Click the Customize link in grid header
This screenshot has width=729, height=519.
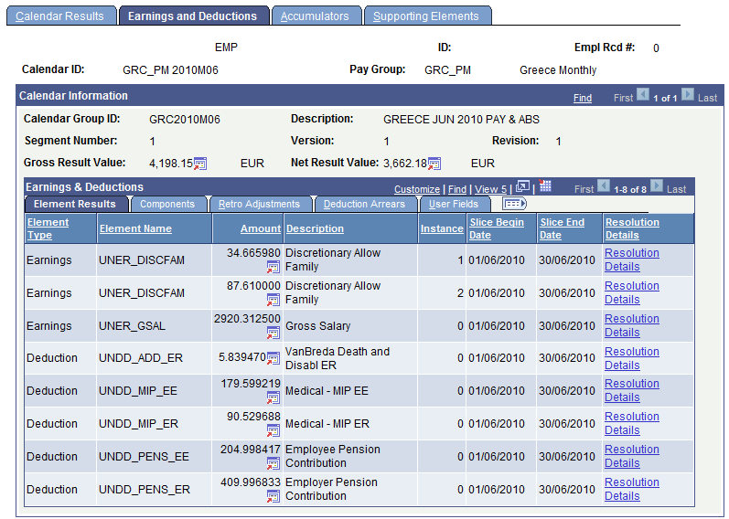[417, 189]
